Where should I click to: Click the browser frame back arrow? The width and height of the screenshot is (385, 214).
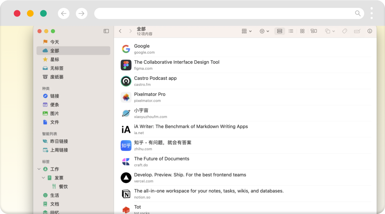pos(63,13)
